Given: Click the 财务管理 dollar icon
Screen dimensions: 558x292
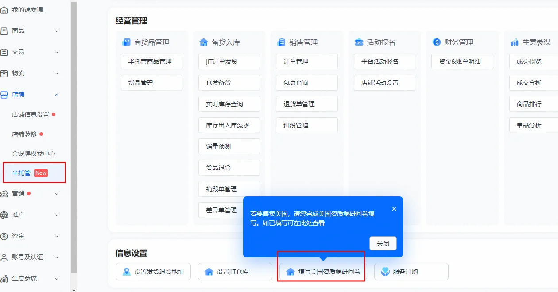Looking at the screenshot, I should tap(437, 42).
